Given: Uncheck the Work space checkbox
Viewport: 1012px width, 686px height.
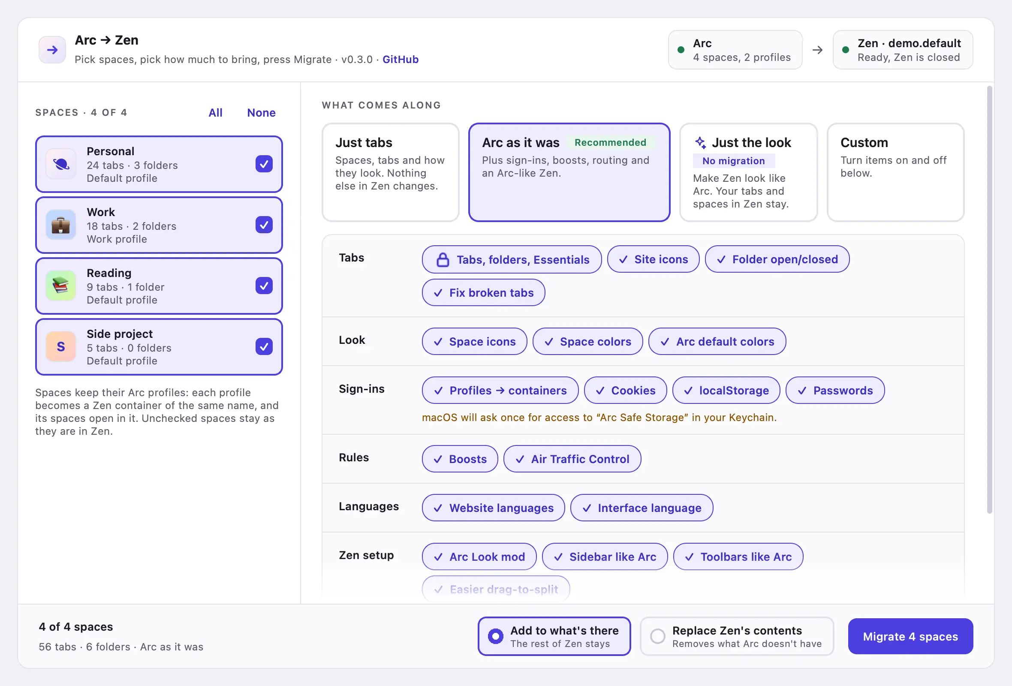Looking at the screenshot, I should coord(264,225).
